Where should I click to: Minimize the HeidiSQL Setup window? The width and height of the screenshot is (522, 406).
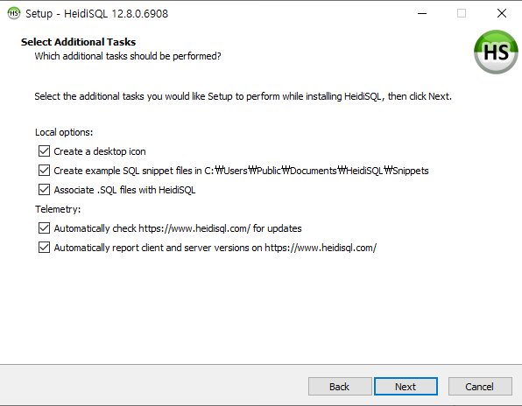[422, 13]
